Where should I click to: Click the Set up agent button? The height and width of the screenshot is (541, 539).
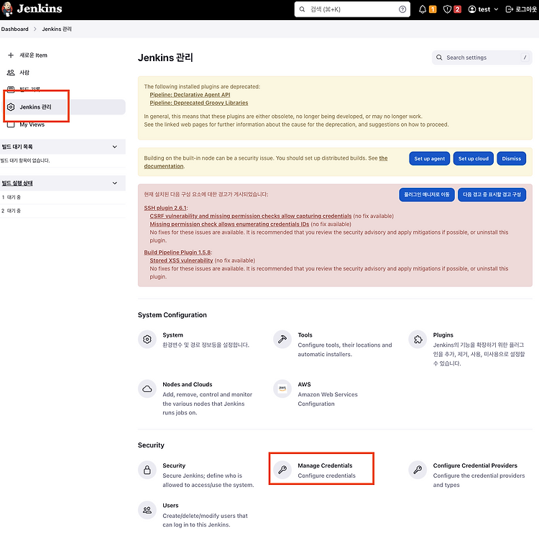coord(430,158)
